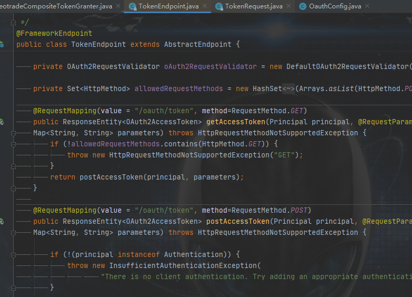Open the OauthConfig.java tab

tap(335, 6)
